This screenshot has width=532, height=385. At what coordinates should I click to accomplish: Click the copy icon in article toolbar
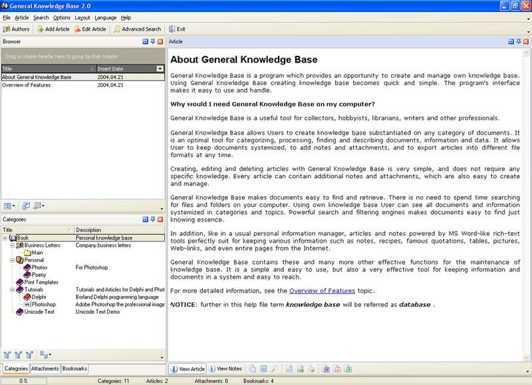tap(253, 369)
